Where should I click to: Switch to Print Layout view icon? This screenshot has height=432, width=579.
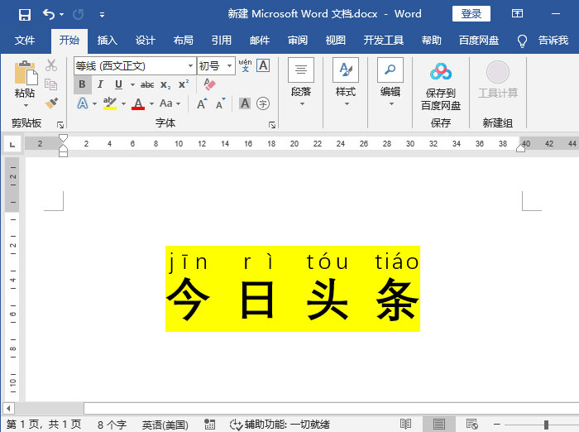click(x=438, y=425)
